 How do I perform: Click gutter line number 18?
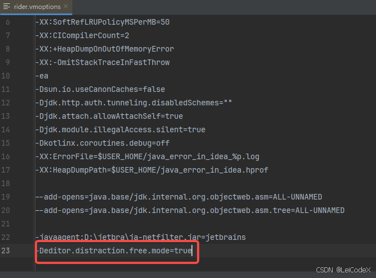click(6, 183)
